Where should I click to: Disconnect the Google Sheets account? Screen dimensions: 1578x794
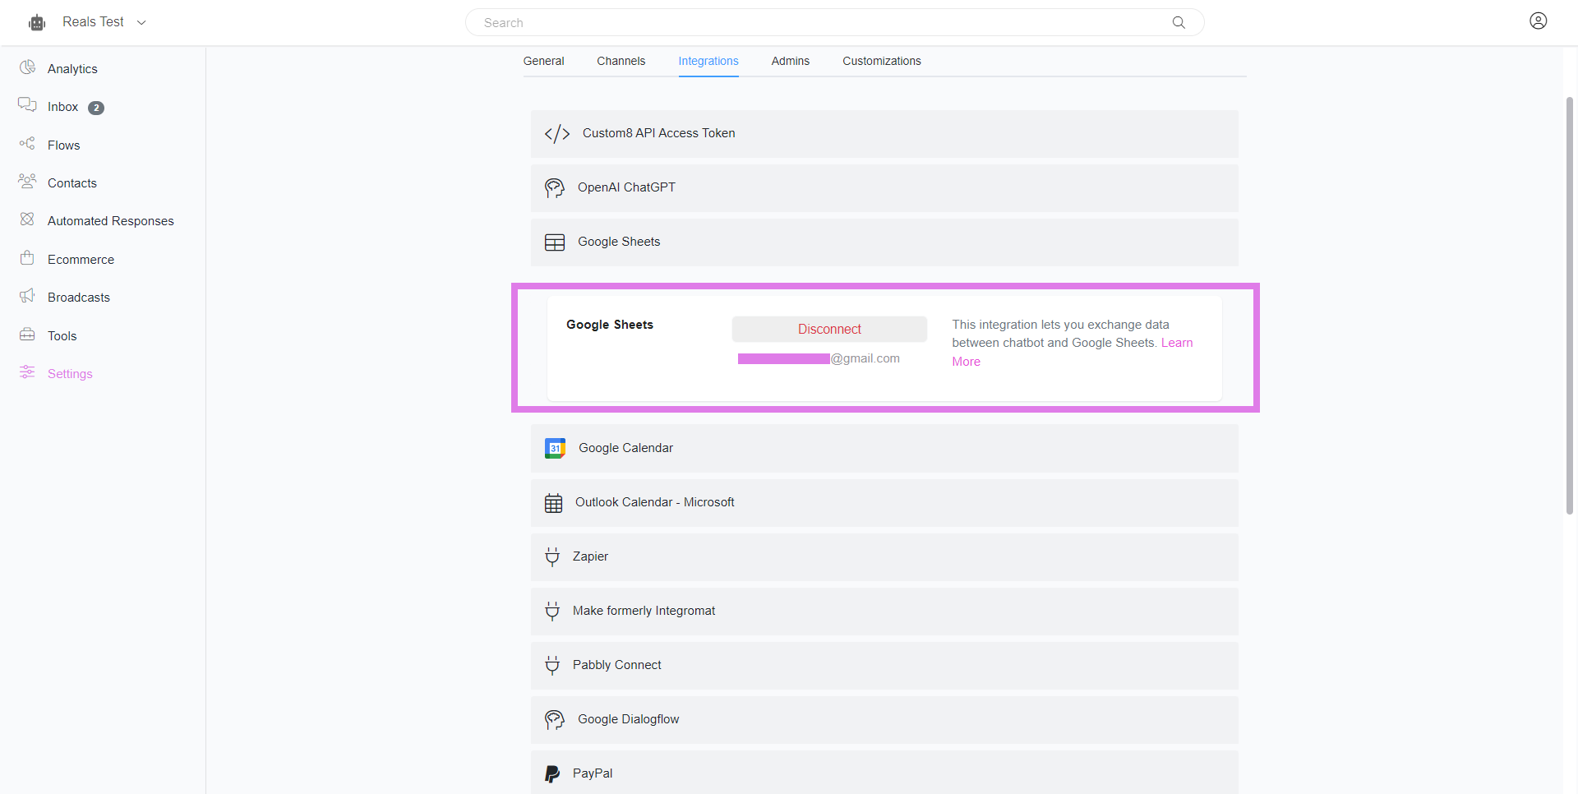coord(829,329)
